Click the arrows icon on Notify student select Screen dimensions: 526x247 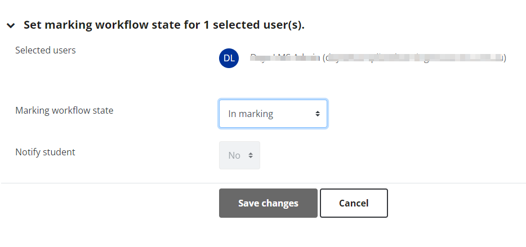click(x=250, y=155)
